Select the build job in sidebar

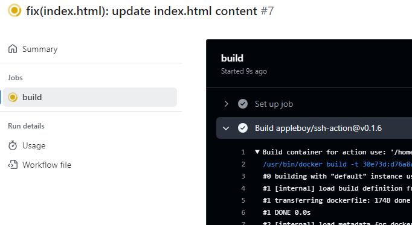point(90,97)
